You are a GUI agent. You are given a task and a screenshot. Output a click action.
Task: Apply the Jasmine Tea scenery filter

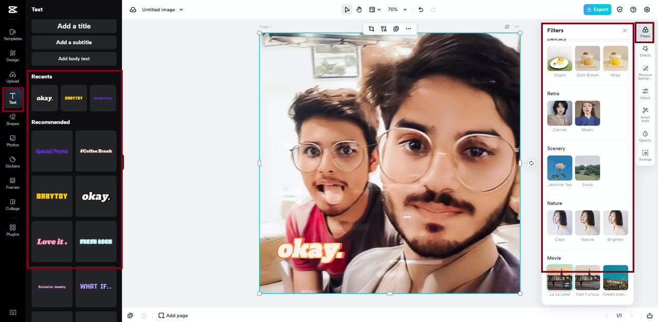point(560,168)
